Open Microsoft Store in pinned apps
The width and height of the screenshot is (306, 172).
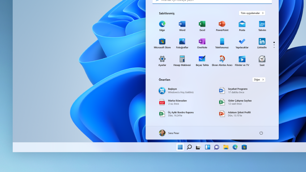click(162, 43)
